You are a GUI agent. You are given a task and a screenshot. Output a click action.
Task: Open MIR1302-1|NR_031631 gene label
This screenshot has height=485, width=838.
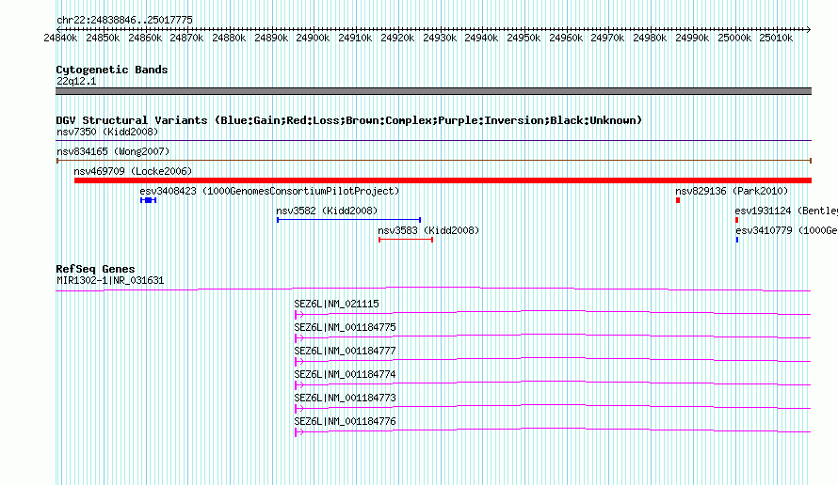coord(110,280)
